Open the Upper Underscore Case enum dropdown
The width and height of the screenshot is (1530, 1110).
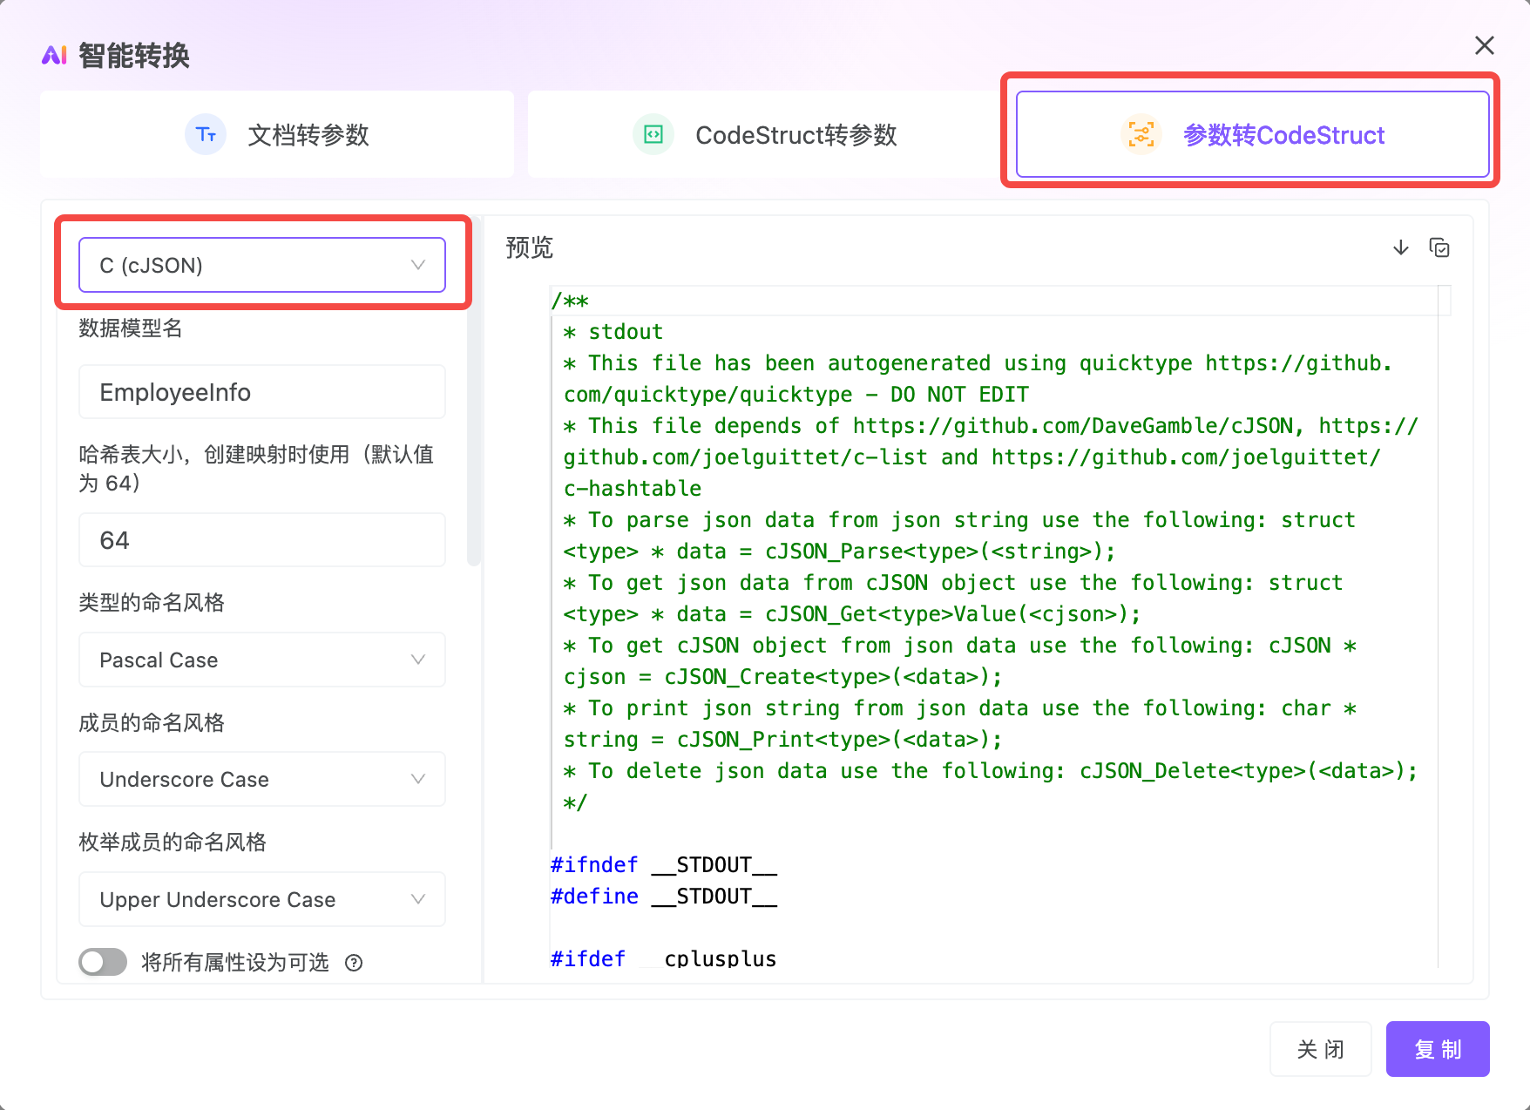pyautogui.click(x=262, y=900)
